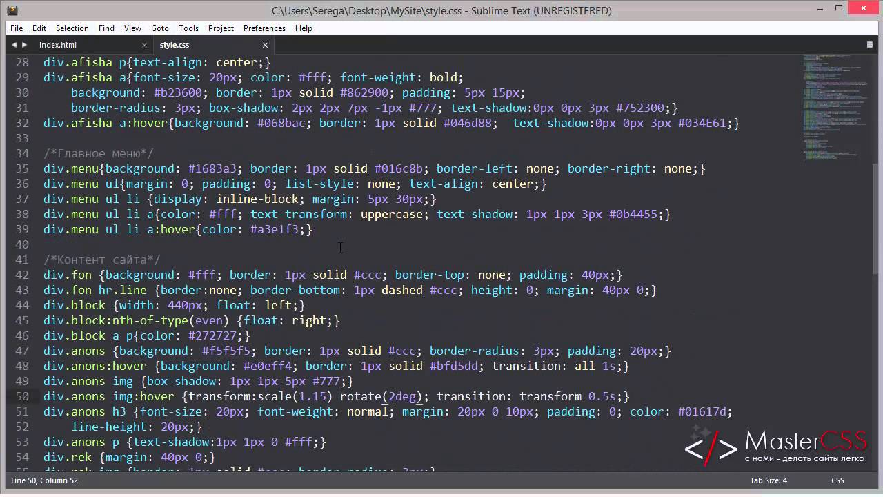Click scale(1.15) in line 50
Screen dimensions: 883x497
295,396
